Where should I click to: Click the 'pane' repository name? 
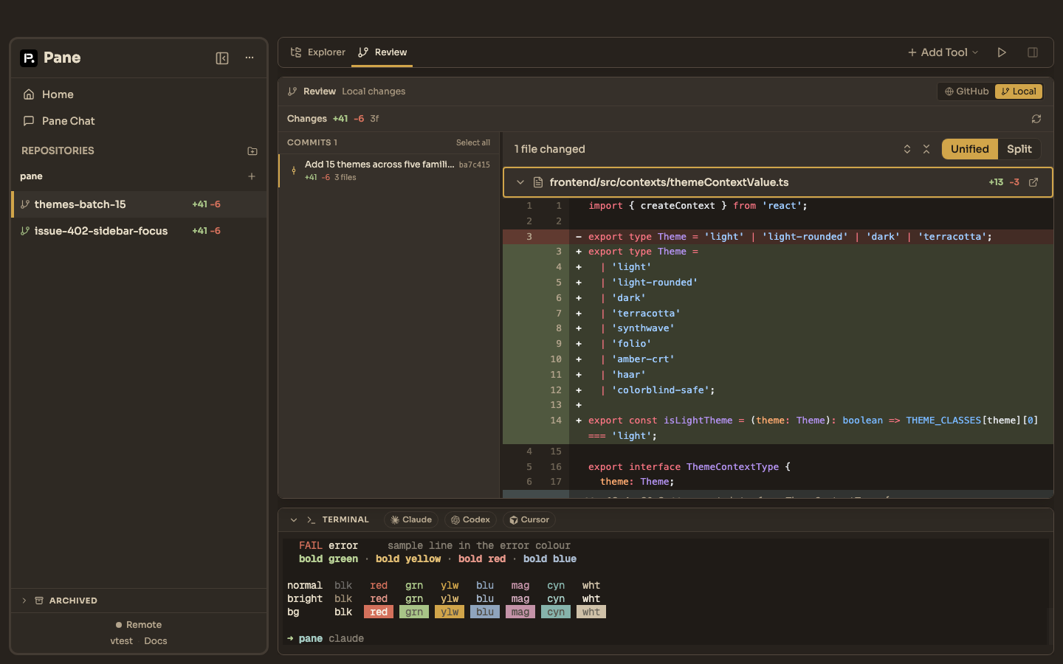31,176
